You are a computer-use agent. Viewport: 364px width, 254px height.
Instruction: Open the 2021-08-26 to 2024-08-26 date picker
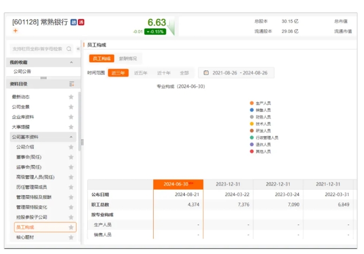pos(236,73)
